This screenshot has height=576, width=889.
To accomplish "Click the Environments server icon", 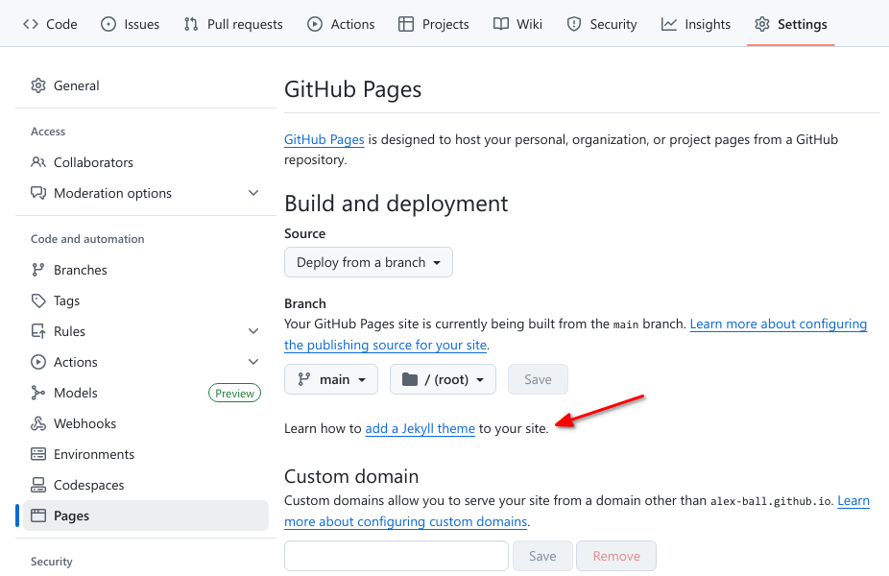I will [x=38, y=454].
